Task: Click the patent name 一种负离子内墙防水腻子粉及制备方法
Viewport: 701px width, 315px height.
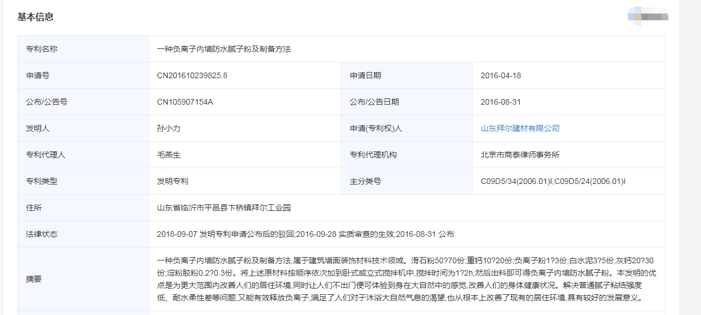Action: (x=223, y=49)
